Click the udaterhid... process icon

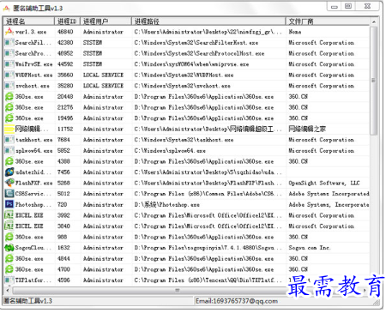(x=9, y=172)
